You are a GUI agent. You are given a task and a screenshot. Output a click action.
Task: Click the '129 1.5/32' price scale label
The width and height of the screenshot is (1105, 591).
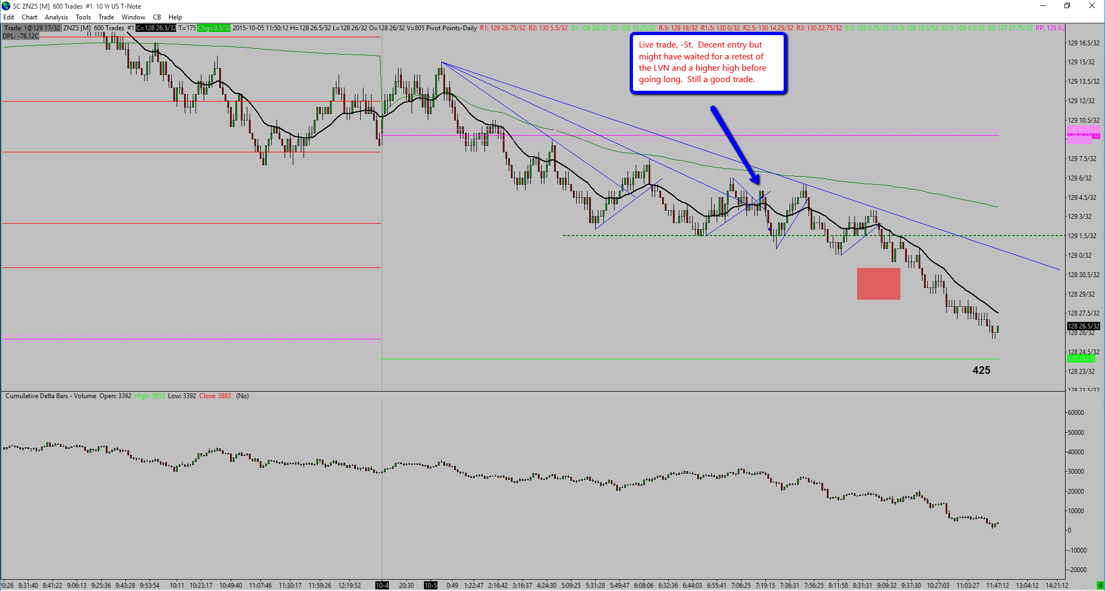click(x=1082, y=236)
